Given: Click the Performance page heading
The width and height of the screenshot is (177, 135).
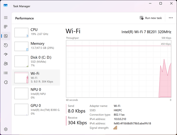Looking at the screenshot, I should click(24, 18).
